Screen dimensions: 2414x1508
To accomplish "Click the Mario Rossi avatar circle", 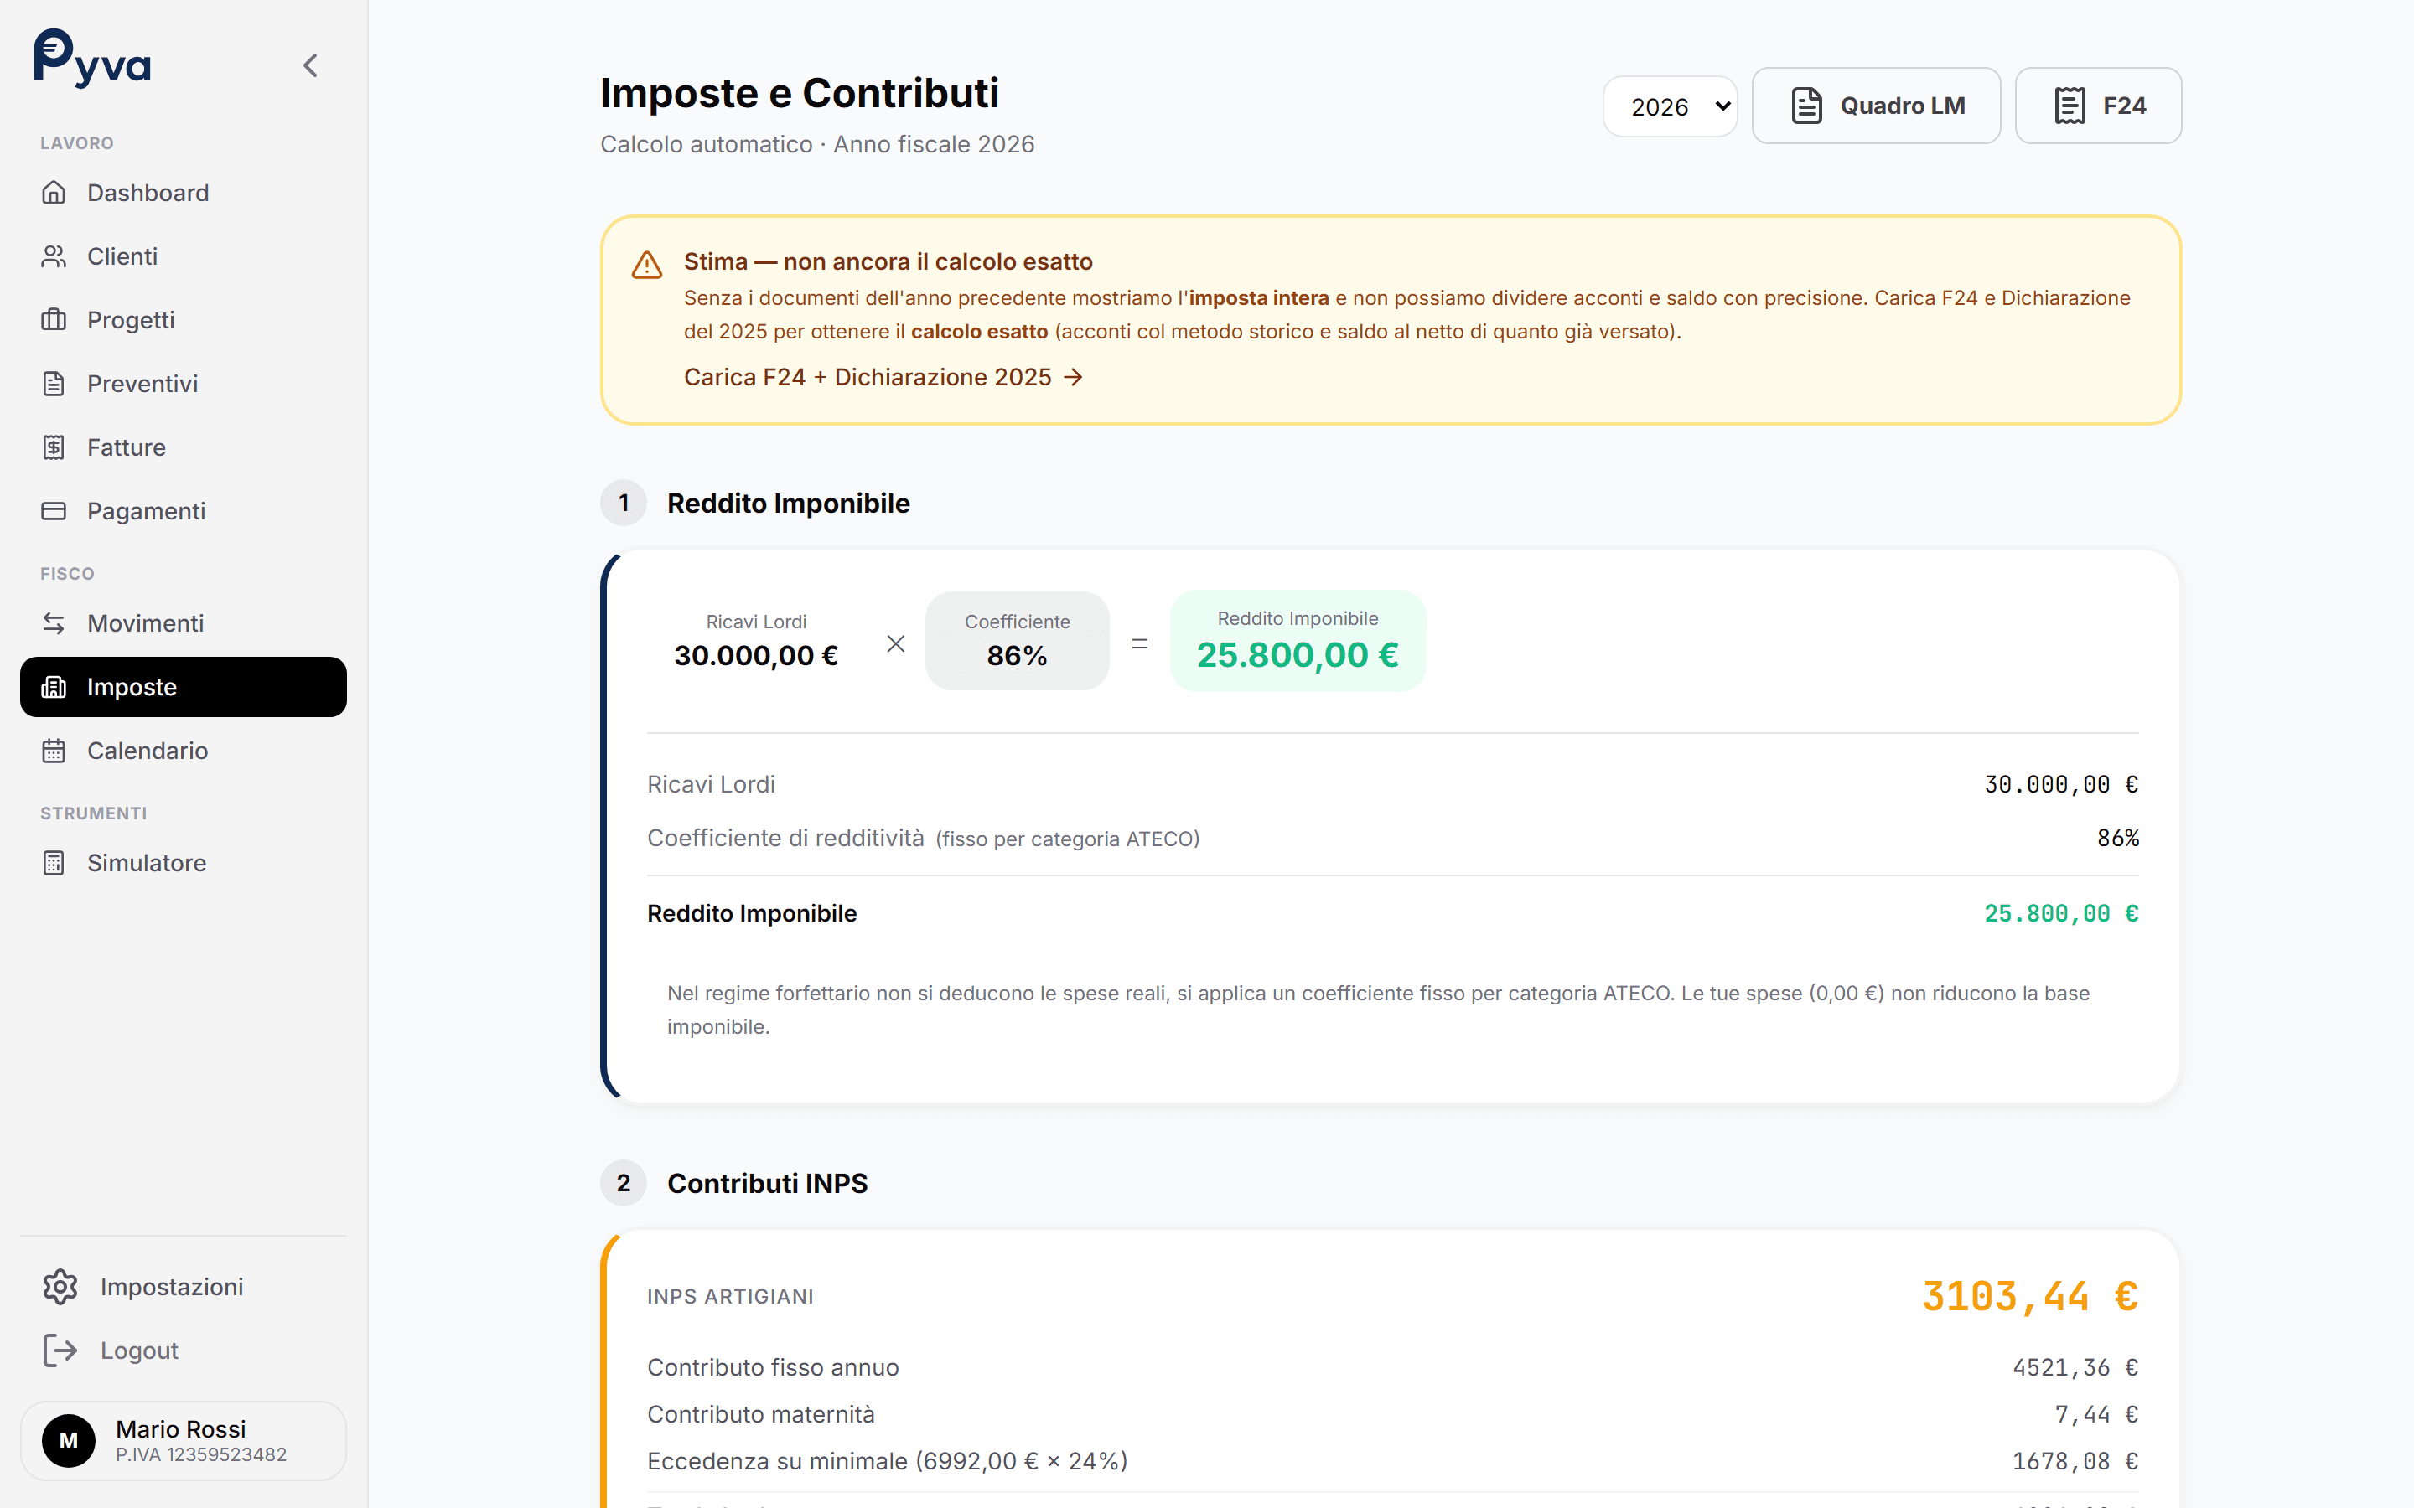I will pyautogui.click(x=69, y=1440).
